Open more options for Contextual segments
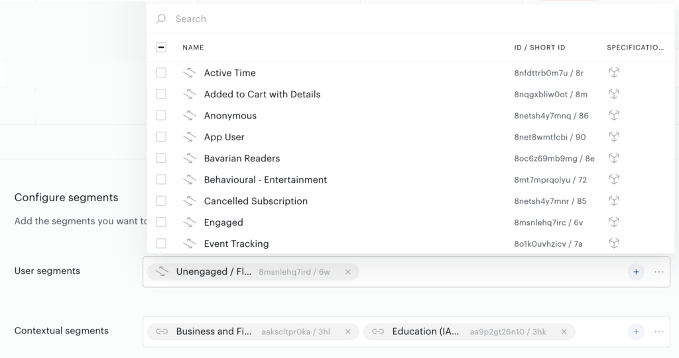Viewport: 679px width, 358px height. tap(659, 332)
